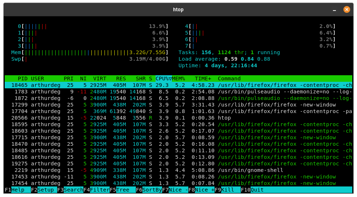Click the F1 Help button
The width and height of the screenshot is (357, 197).
(x=18, y=190)
